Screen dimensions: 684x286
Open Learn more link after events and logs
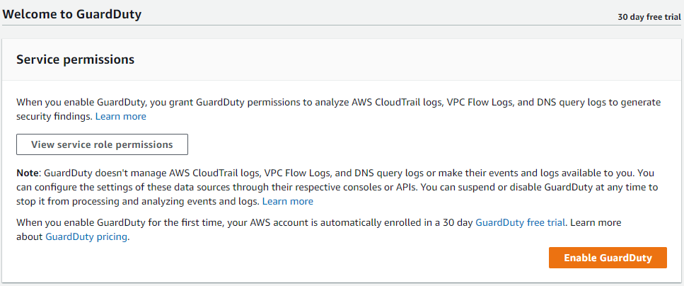click(x=288, y=201)
